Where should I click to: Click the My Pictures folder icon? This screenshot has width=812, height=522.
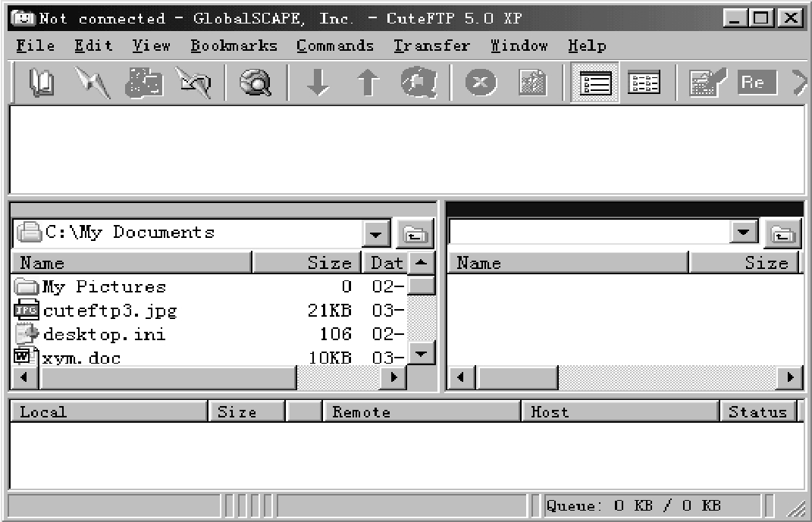tap(27, 286)
